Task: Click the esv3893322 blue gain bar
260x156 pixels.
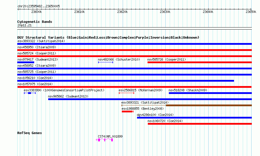Action: [x=134, y=44]
